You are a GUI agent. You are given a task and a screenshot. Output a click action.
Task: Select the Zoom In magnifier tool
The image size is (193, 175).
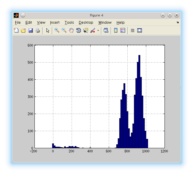[x=57, y=30]
